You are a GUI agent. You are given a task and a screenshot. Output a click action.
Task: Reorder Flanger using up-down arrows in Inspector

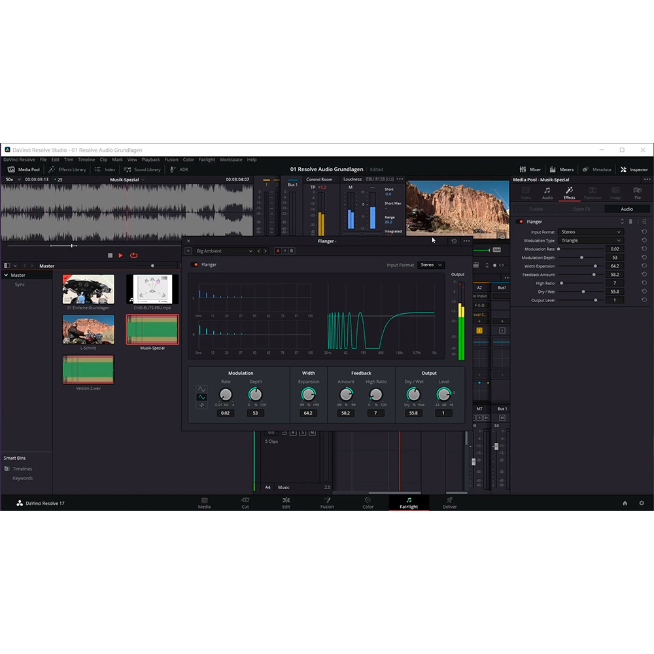click(622, 222)
